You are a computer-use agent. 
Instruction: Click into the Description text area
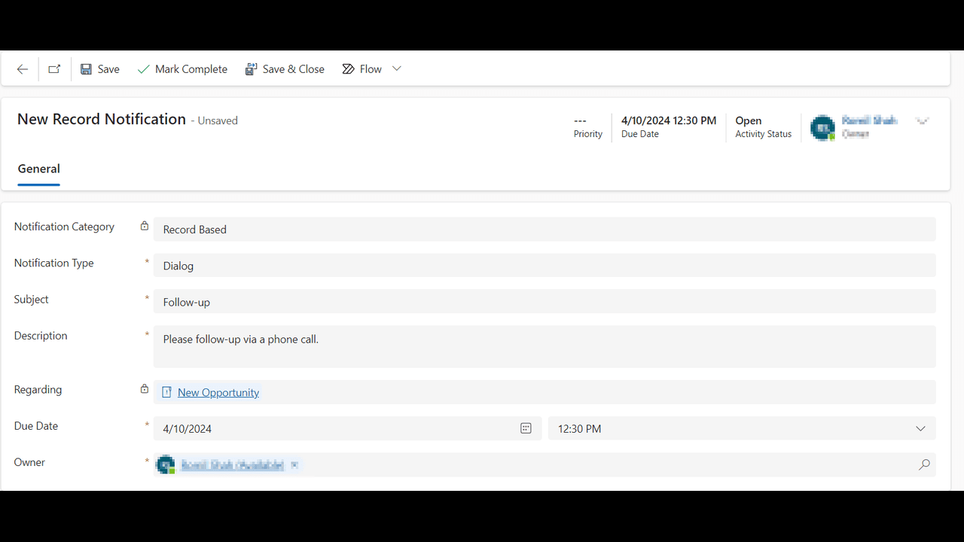click(545, 346)
